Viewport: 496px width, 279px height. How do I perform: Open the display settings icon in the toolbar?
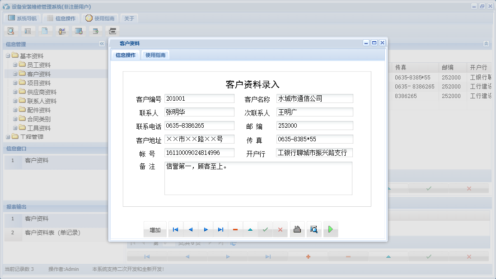79,31
